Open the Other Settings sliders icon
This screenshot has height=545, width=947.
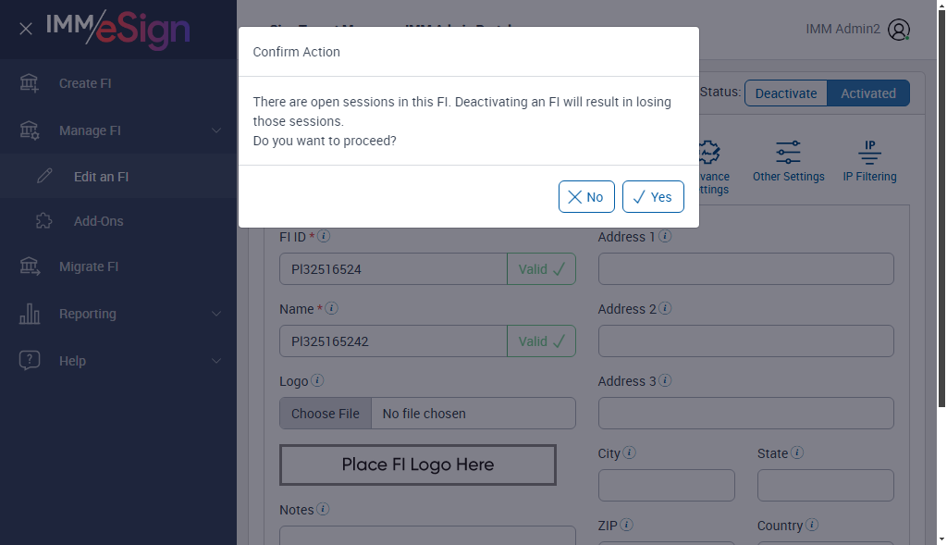click(788, 154)
